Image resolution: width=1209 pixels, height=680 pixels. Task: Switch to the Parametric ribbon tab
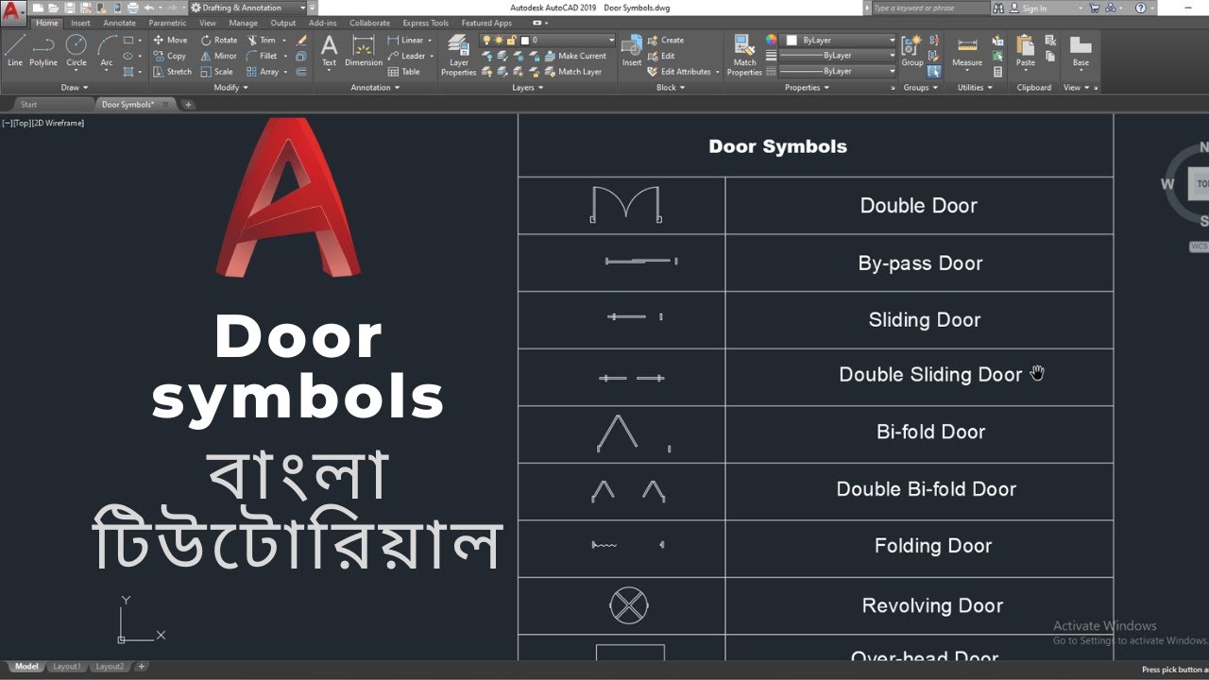pyautogui.click(x=167, y=23)
